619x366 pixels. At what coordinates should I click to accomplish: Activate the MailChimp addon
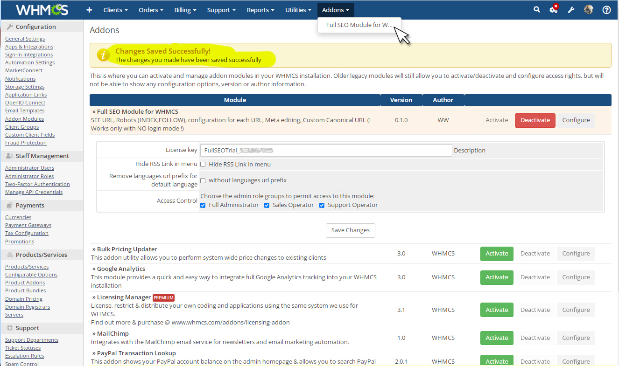pos(497,338)
